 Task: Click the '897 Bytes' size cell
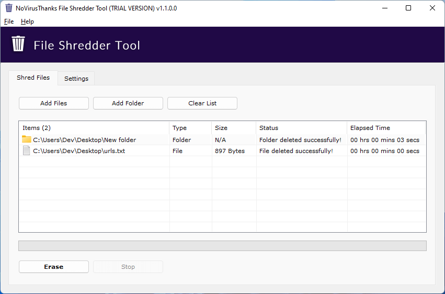point(230,151)
